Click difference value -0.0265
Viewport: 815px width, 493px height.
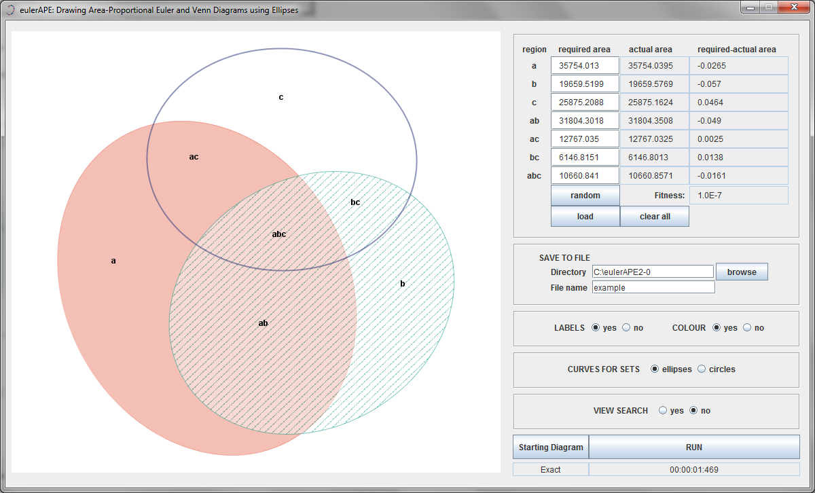(739, 66)
